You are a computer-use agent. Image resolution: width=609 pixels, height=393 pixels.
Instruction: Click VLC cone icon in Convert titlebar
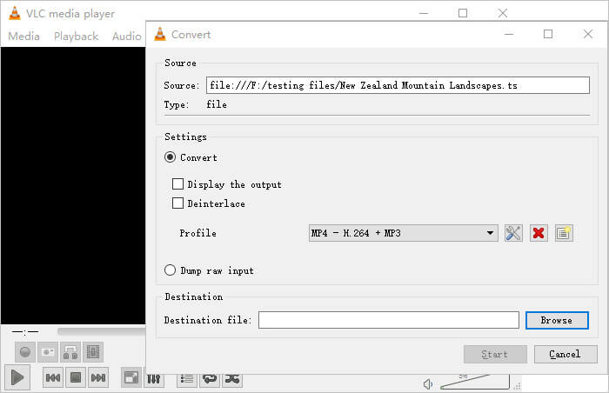click(x=159, y=34)
